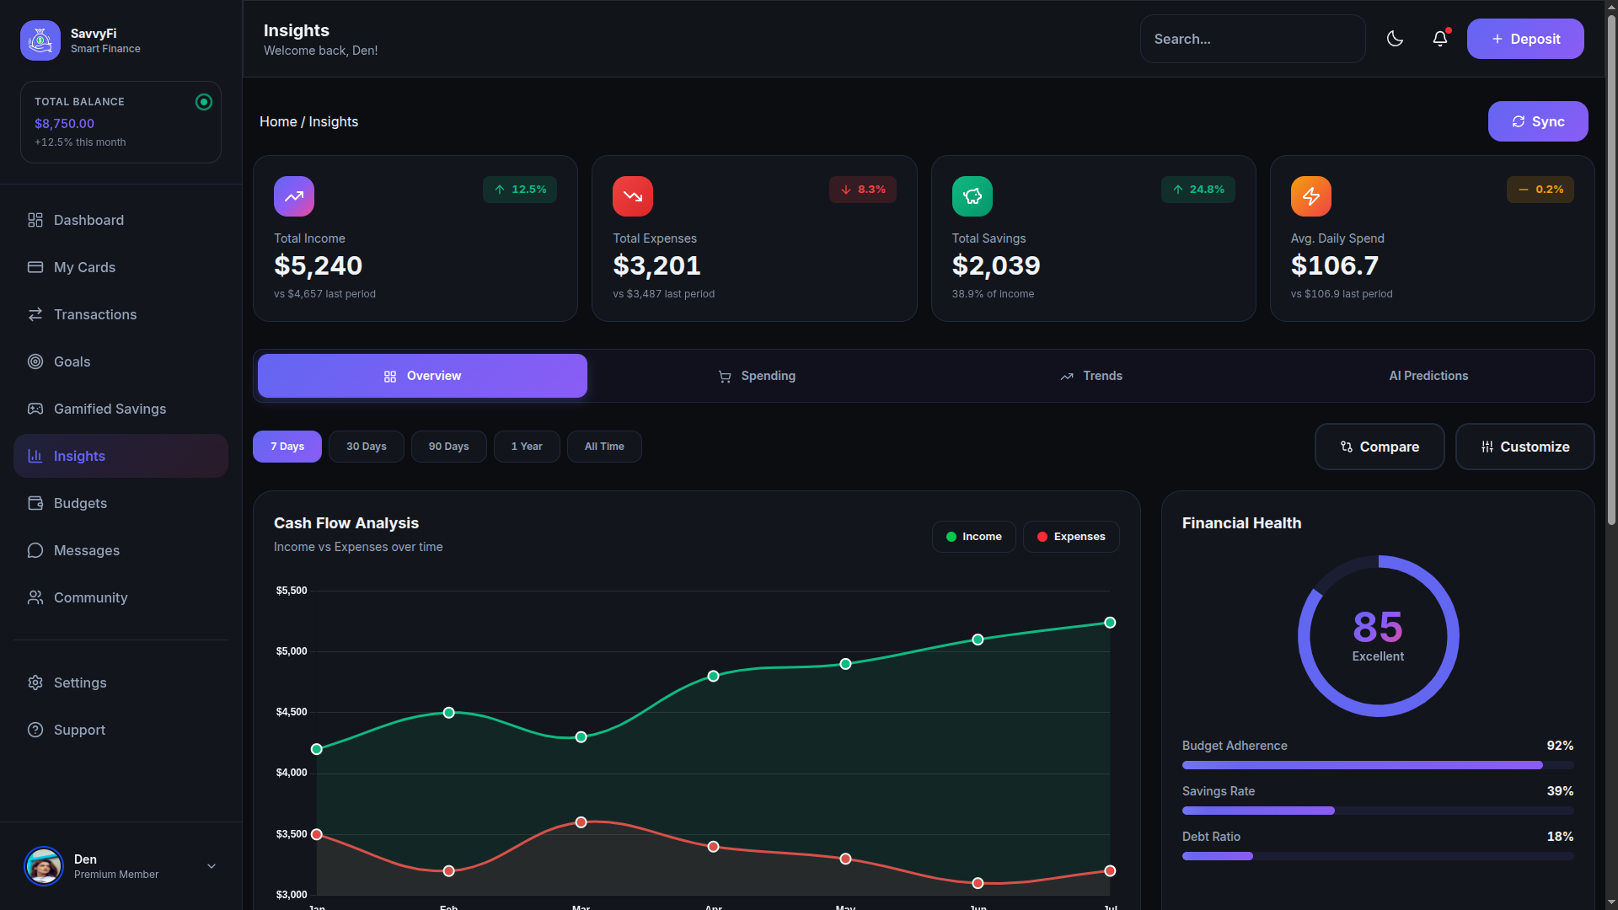Open the notifications bell

(1440, 39)
